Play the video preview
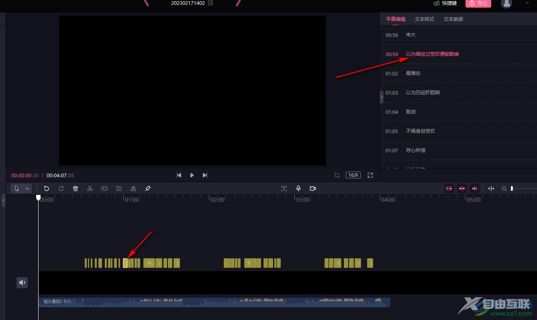This screenshot has width=537, height=320. coord(192,175)
